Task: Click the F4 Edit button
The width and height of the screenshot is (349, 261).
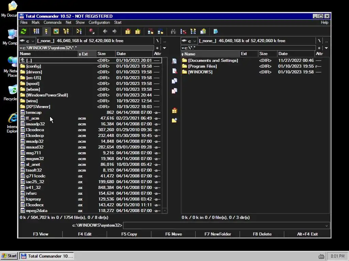Action: pyautogui.click(x=85, y=234)
